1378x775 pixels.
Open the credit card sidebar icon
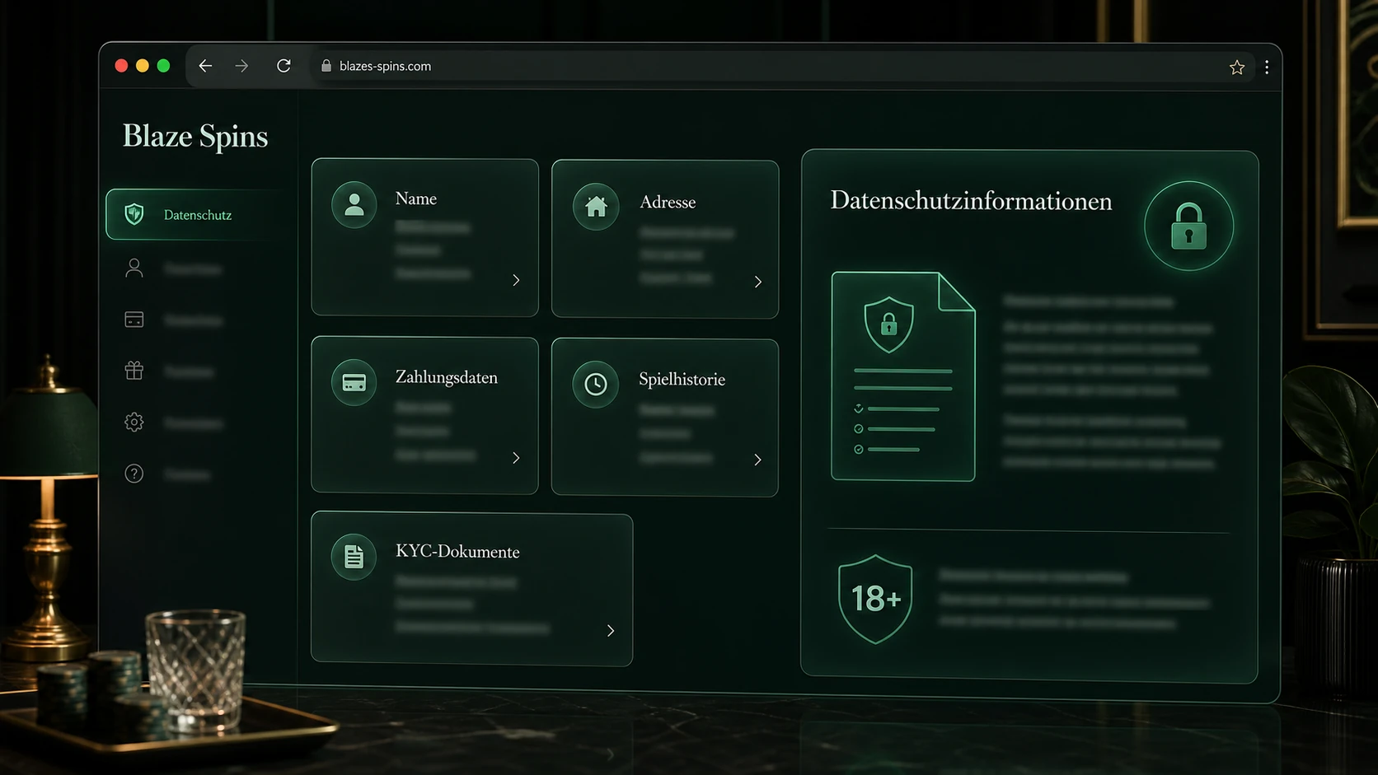[134, 320]
